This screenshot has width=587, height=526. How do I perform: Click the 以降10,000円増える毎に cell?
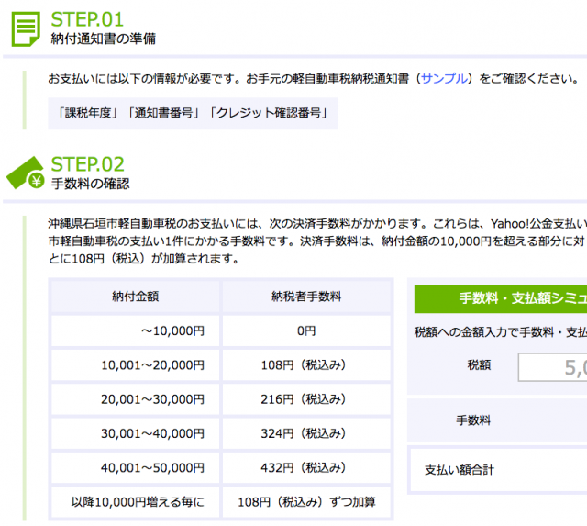tap(135, 502)
